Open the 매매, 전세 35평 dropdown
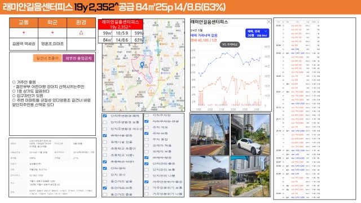This screenshot has width=361, height=203. [x=257, y=33]
